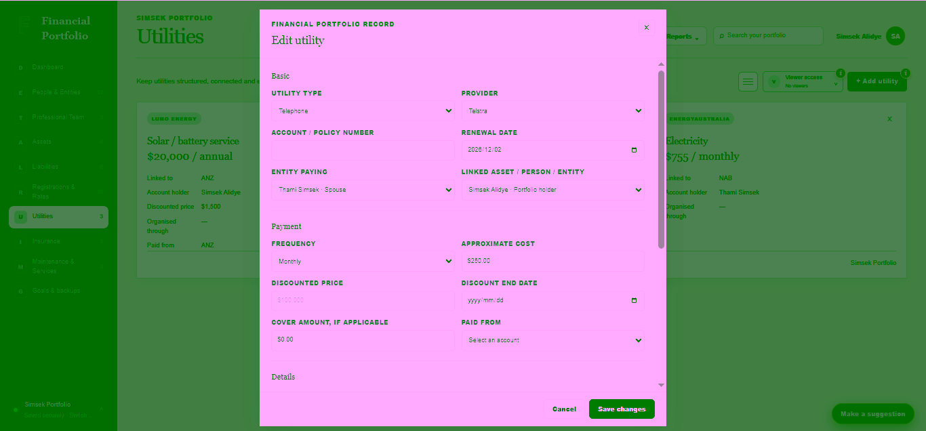Open the Linked Asset / Person / Entity dropdown
This screenshot has height=431, width=926.
(552, 190)
